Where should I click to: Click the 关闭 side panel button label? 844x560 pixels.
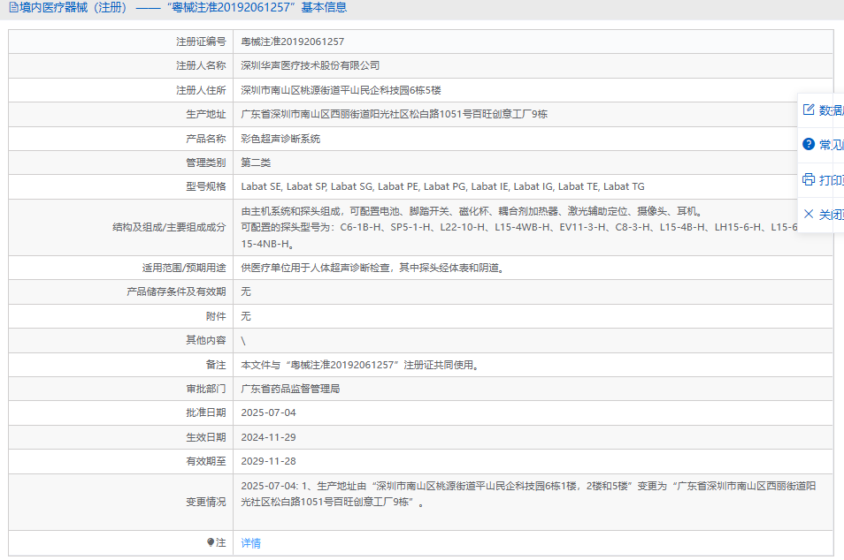tap(831, 215)
